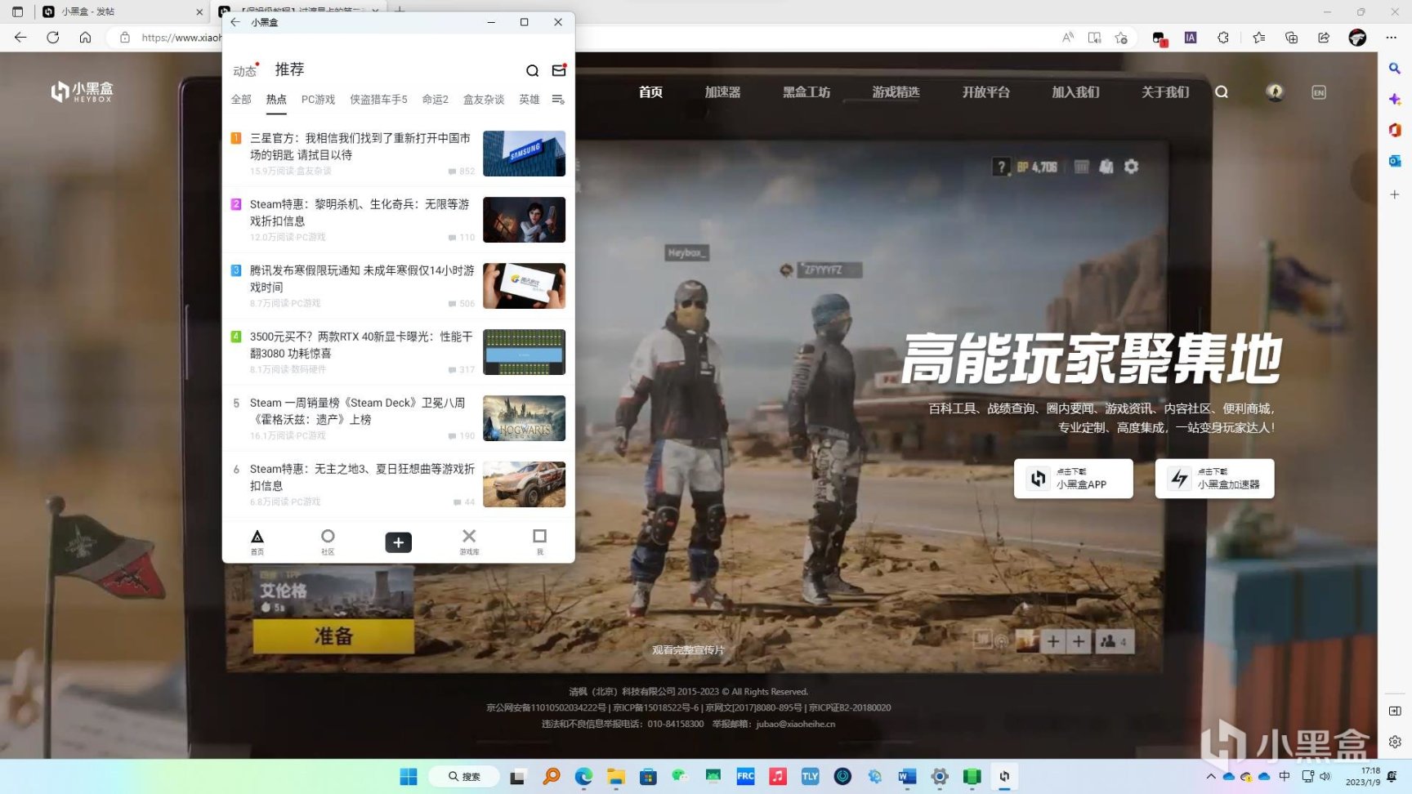Open the Collections icon in Edge toolbar
This screenshot has width=1412, height=794.
[1292, 38]
